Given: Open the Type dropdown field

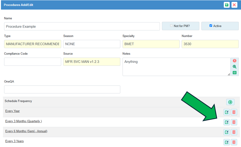Looking at the screenshot, I should pyautogui.click(x=32, y=44).
